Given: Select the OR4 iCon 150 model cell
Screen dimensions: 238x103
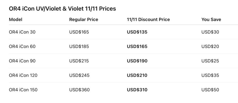Looking at the screenshot, I should (23, 90).
